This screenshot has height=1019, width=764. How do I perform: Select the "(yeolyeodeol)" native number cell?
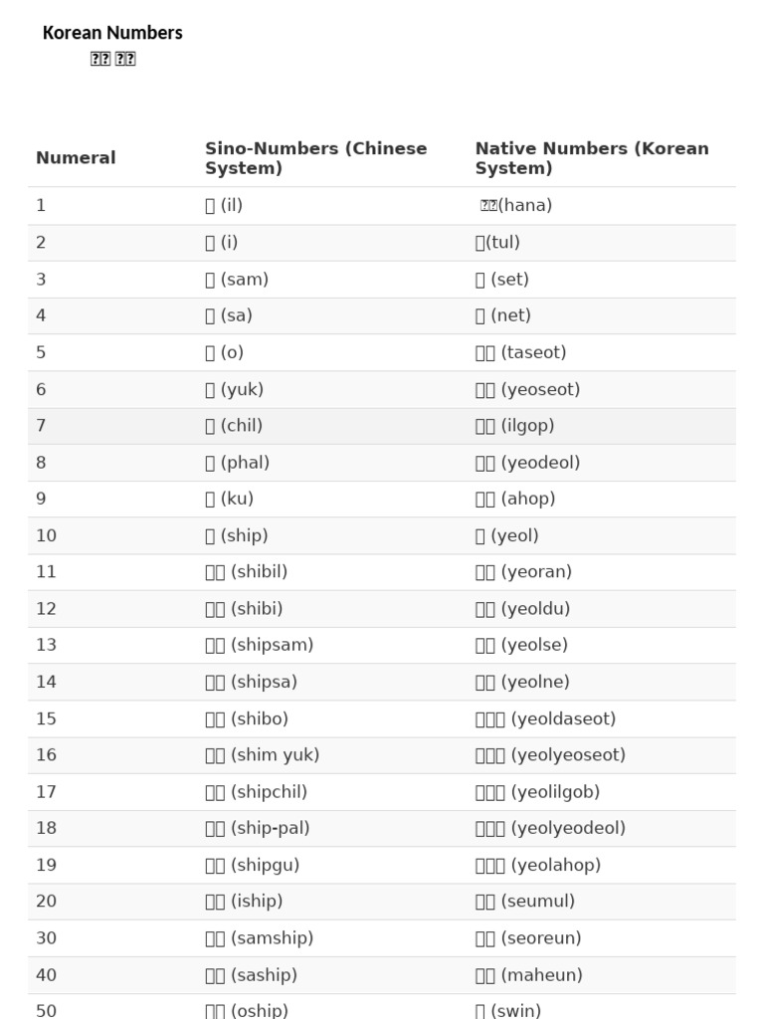550,828
